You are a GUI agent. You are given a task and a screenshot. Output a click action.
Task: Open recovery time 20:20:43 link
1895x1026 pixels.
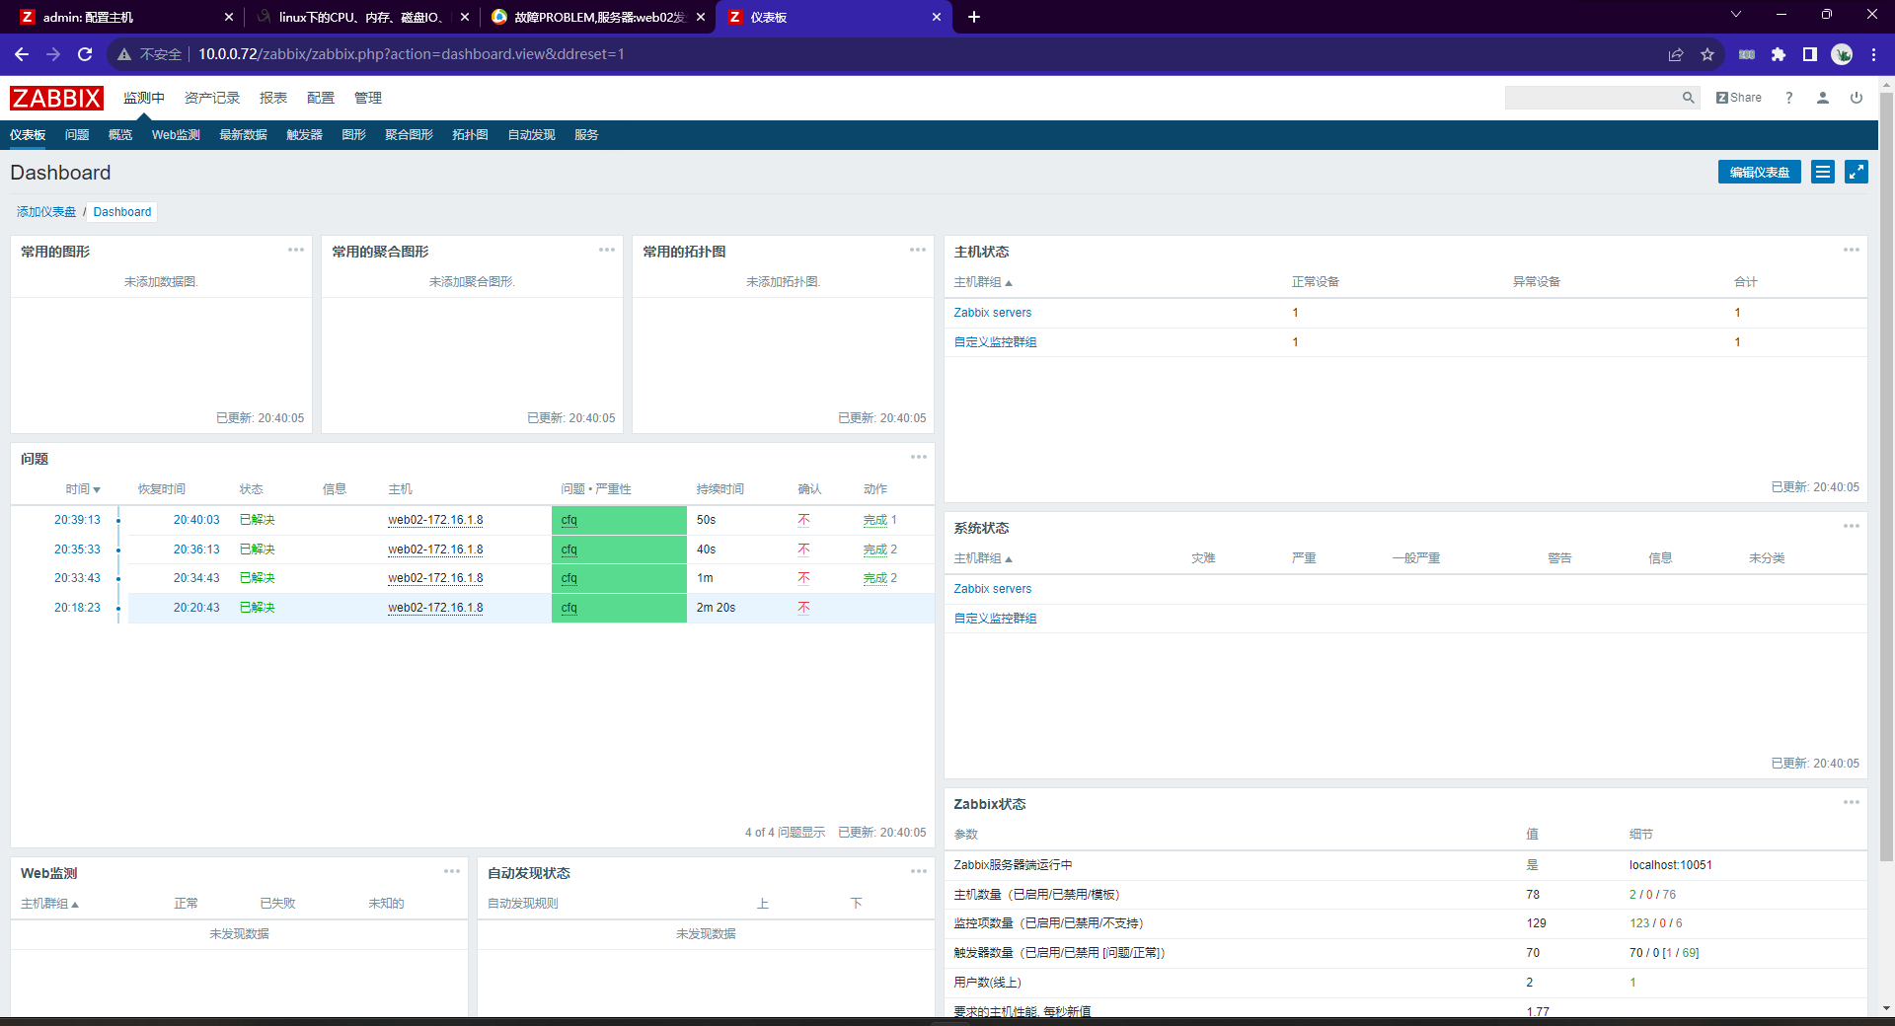[x=196, y=608]
